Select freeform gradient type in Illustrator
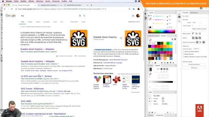The height and width of the screenshot is (117, 209). click(167, 69)
